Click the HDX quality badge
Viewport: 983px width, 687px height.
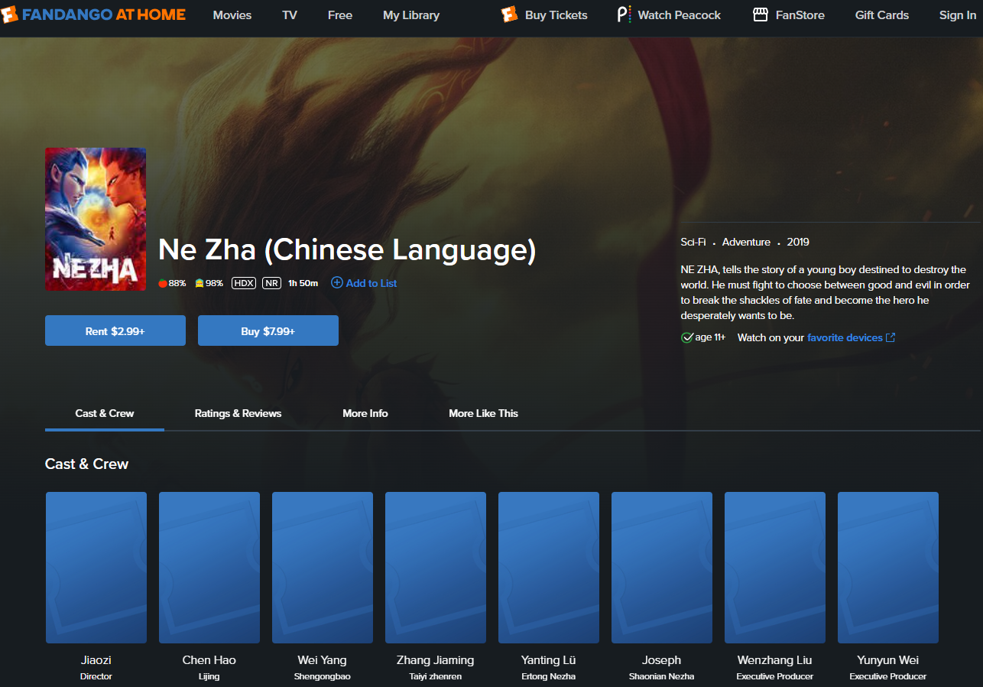click(x=244, y=283)
